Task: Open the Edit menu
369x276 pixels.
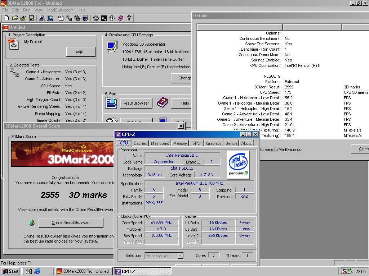Action: (x=15, y=10)
